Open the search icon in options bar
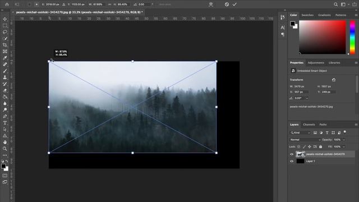The image size is (359, 202). pyautogui.click(x=335, y=4)
